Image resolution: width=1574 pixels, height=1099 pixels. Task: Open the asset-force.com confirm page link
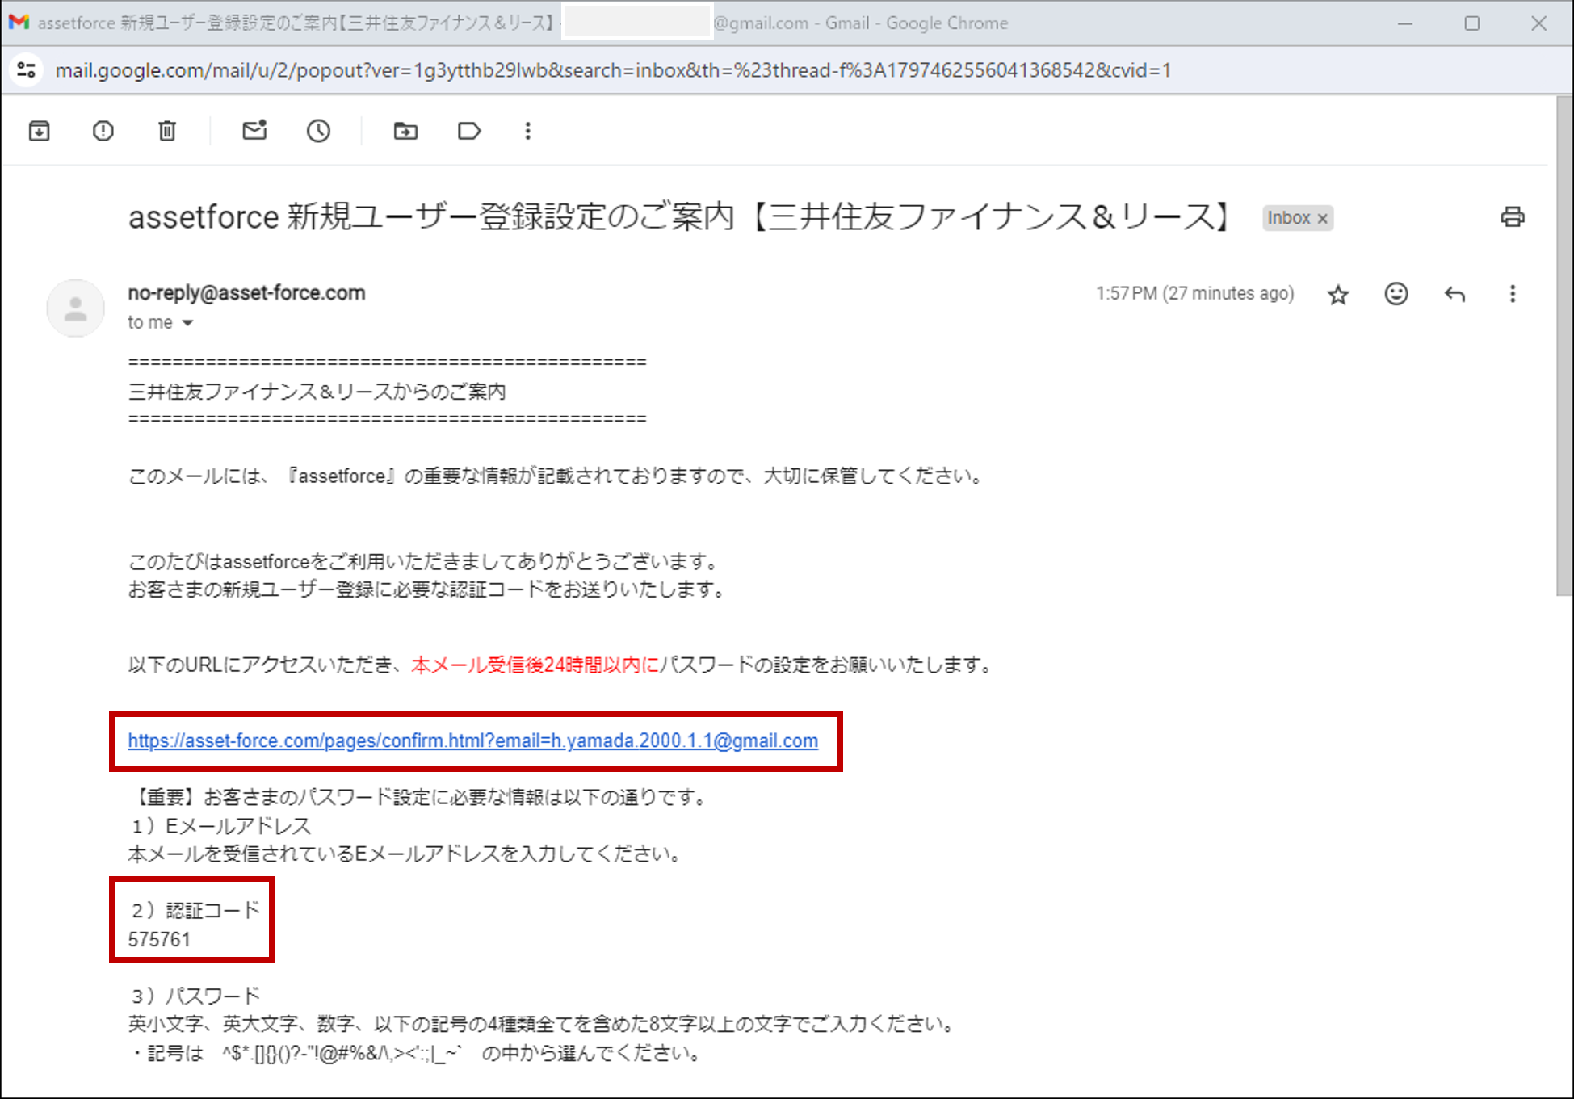[472, 740]
